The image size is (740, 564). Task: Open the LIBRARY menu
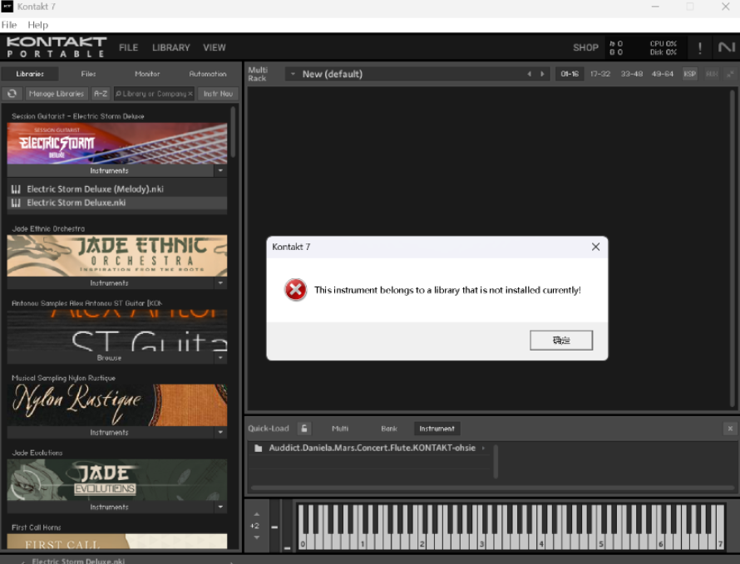point(170,48)
